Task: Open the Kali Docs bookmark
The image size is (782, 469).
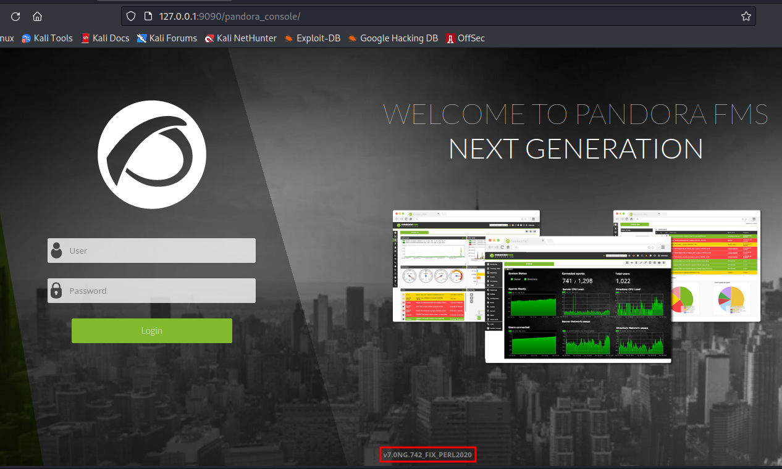Action: tap(105, 38)
